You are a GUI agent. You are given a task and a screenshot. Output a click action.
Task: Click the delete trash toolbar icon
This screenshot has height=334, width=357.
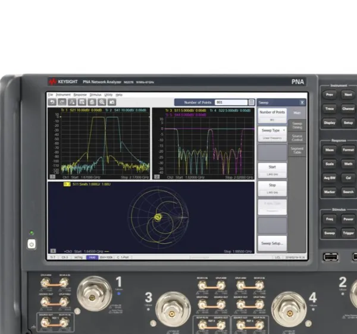click(x=92, y=102)
